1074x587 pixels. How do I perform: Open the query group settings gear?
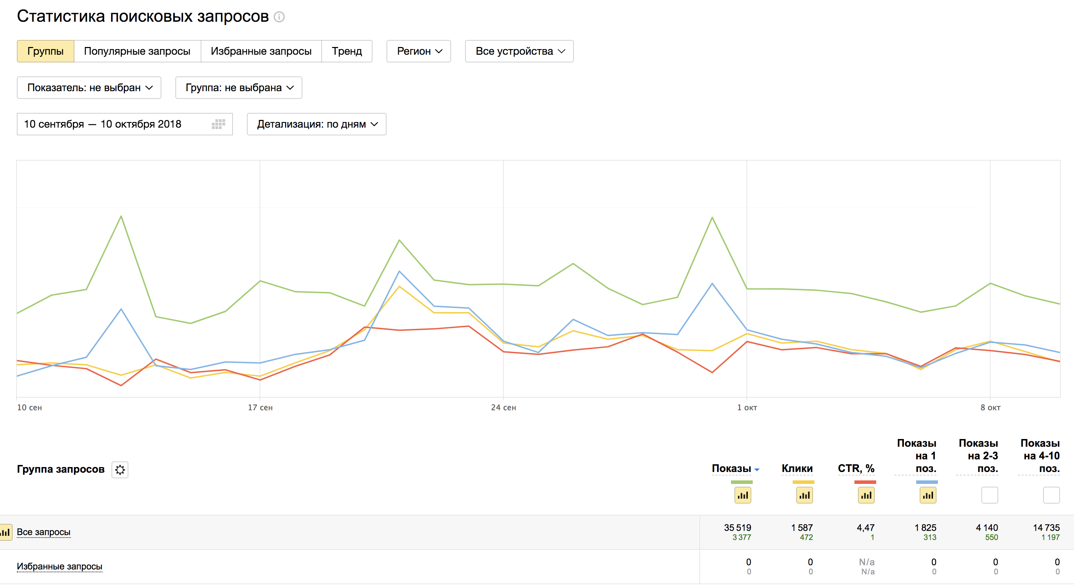coord(120,470)
